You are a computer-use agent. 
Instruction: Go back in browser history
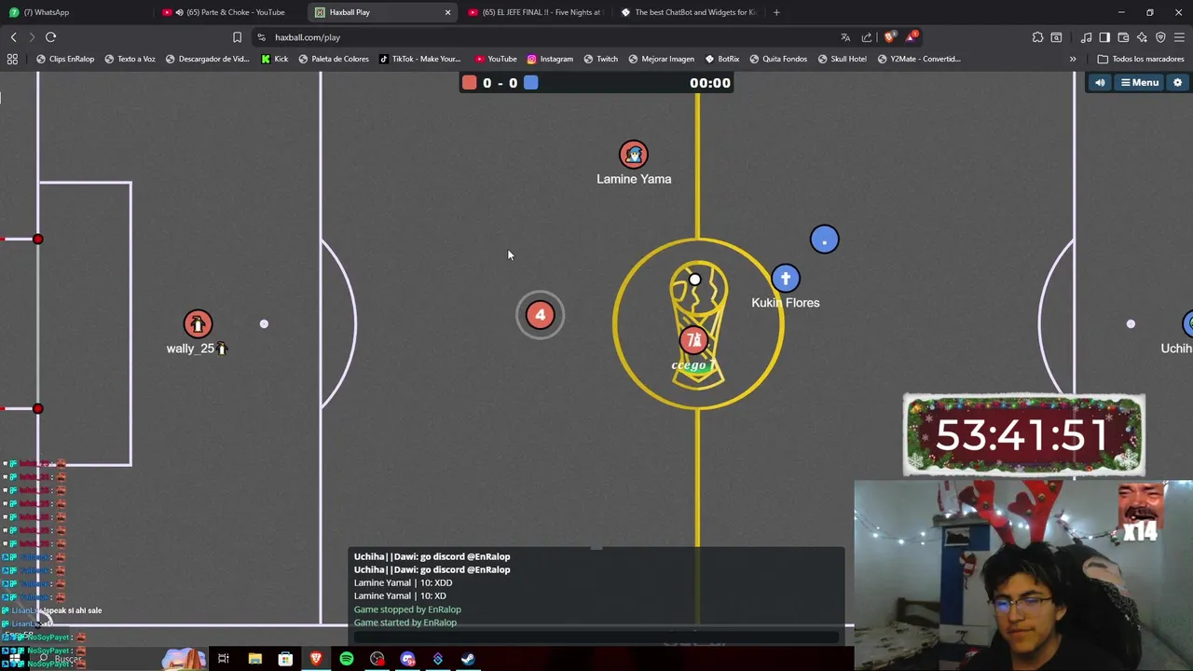(14, 37)
